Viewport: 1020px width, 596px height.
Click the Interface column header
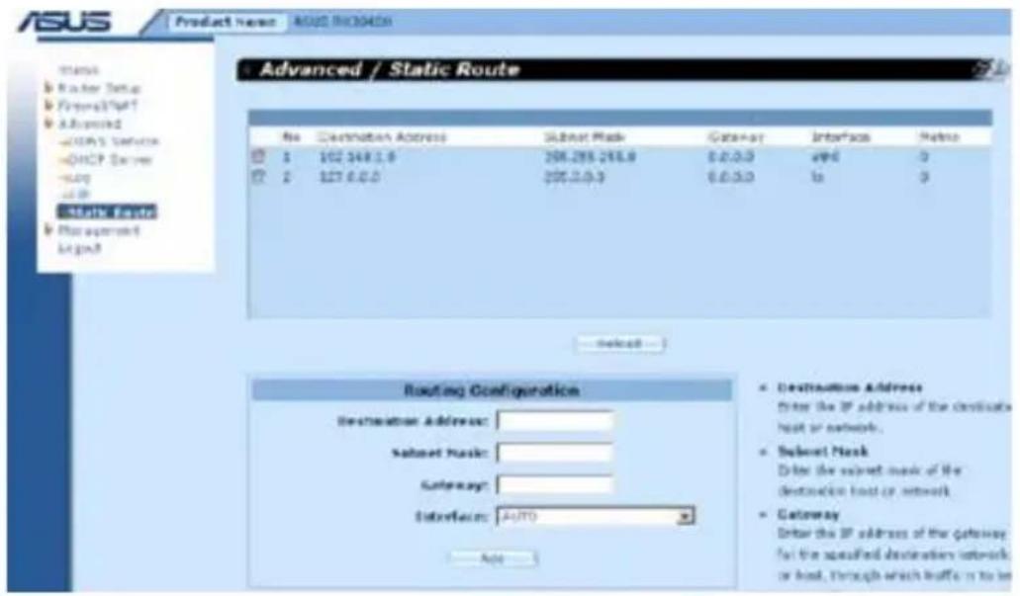pos(841,137)
